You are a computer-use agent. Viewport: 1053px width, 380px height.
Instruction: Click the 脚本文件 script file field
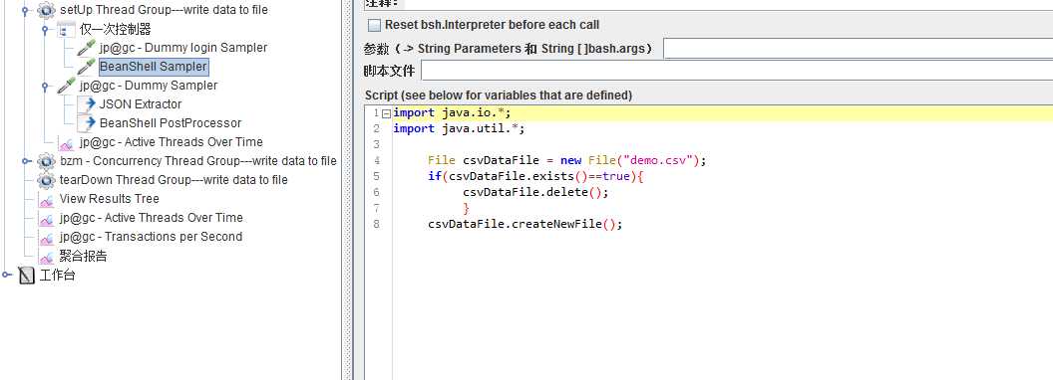coord(737,71)
